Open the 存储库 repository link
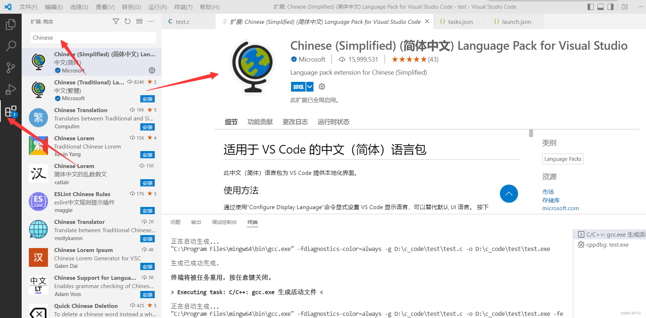Screen dimensions: 646x318 tap(551, 200)
